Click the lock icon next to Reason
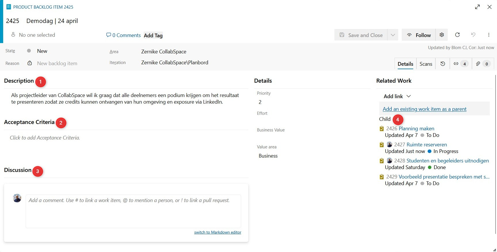Viewport: 497px width, 252px height. coord(30,63)
